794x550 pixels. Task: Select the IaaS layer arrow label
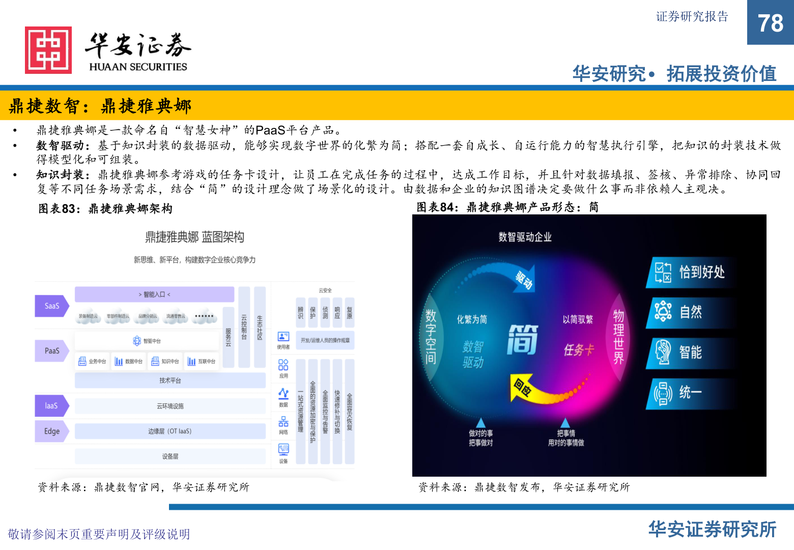coord(52,406)
